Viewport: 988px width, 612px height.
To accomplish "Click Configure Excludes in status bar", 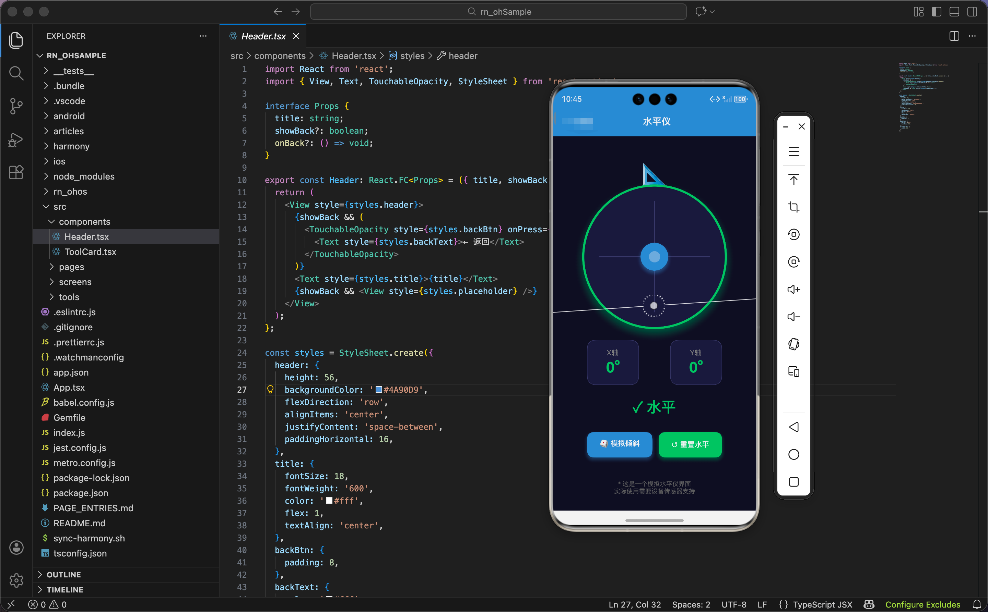I will click(x=922, y=604).
